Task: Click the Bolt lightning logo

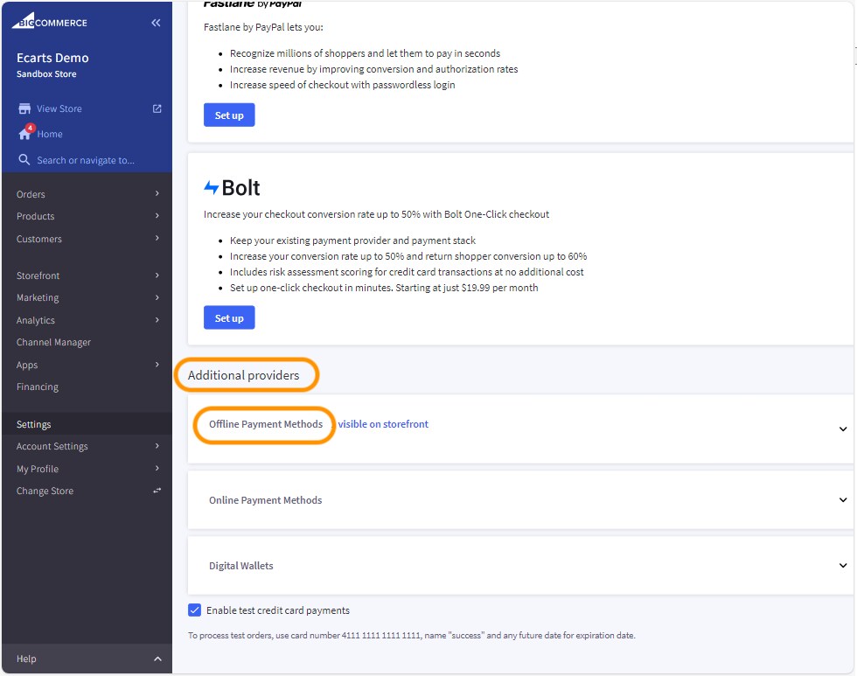Action: (x=212, y=188)
